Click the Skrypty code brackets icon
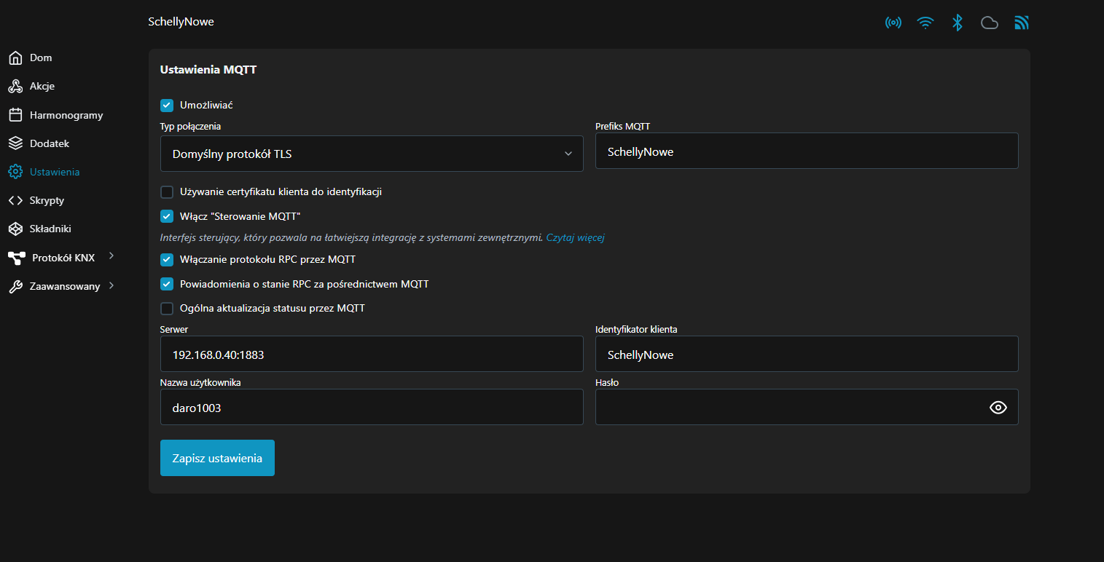This screenshot has width=1104, height=562. point(15,200)
